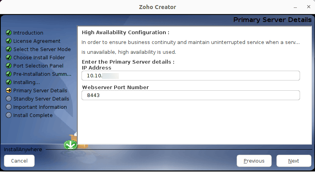This screenshot has height=172, width=315.
Task: Click the 'Primary Server Details' page title
Action: click(x=272, y=20)
